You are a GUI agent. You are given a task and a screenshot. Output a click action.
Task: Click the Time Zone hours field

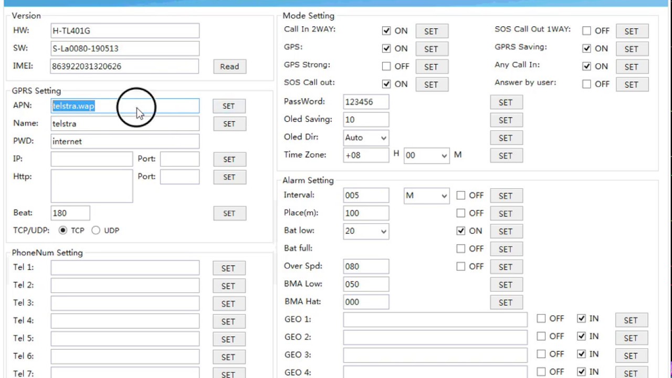click(366, 155)
